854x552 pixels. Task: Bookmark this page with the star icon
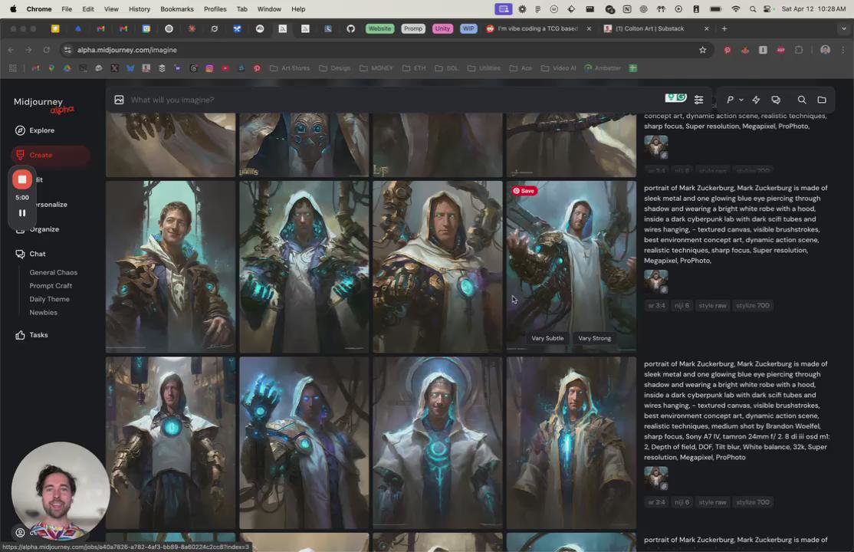click(702, 50)
